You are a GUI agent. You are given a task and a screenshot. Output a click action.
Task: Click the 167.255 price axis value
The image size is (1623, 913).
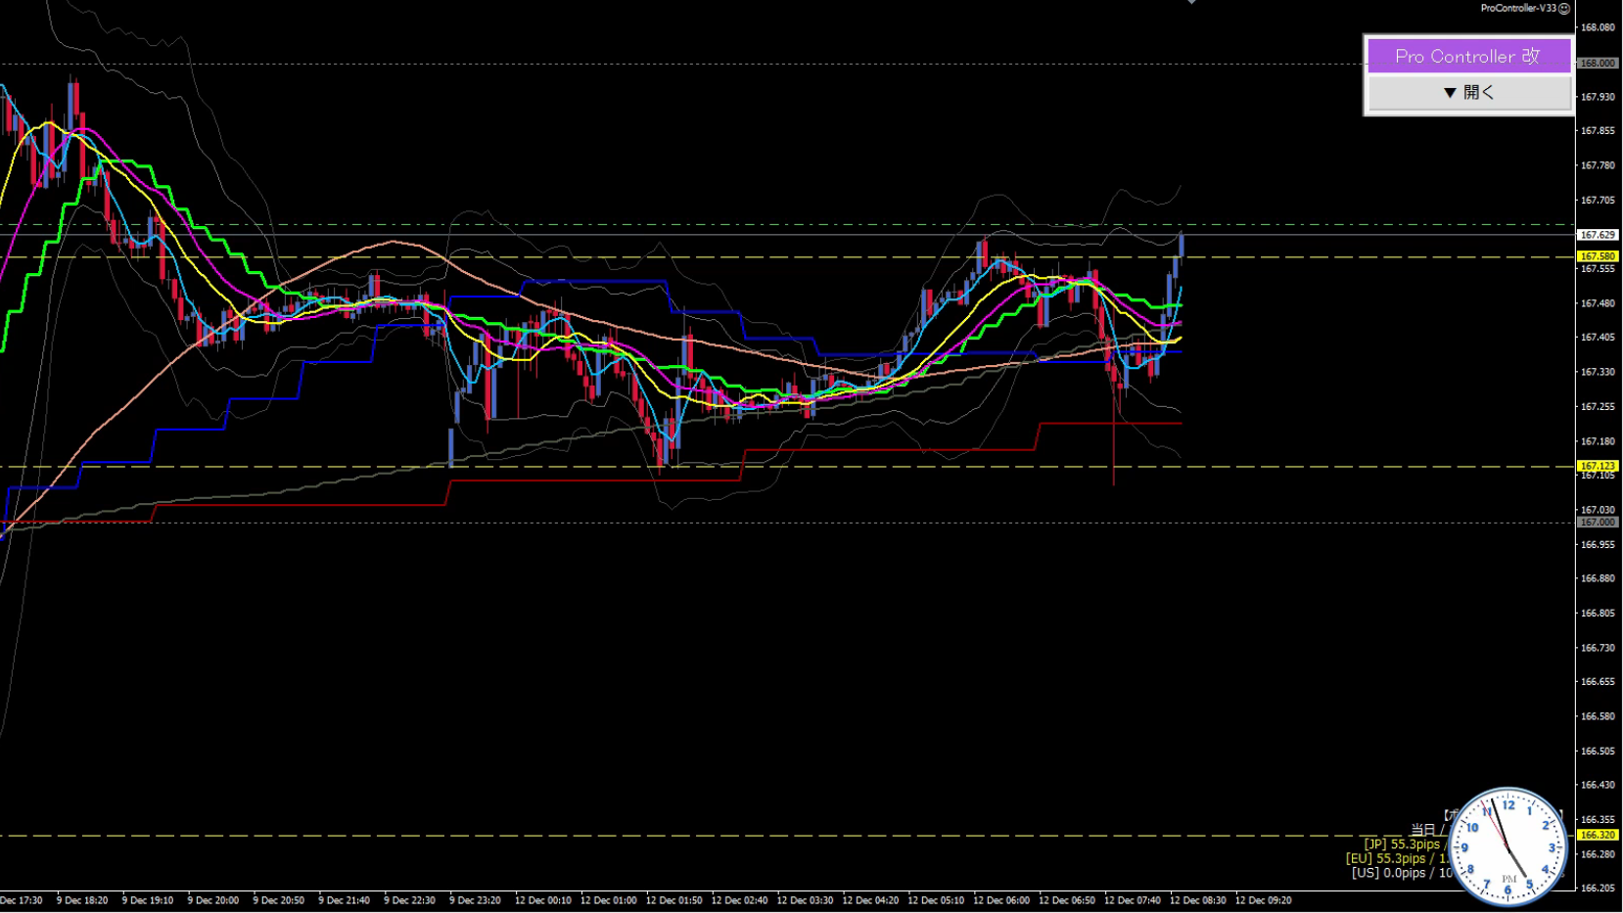point(1598,406)
